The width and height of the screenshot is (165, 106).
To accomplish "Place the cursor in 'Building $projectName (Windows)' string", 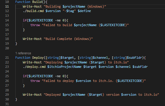I will click(x=75, y=6).
